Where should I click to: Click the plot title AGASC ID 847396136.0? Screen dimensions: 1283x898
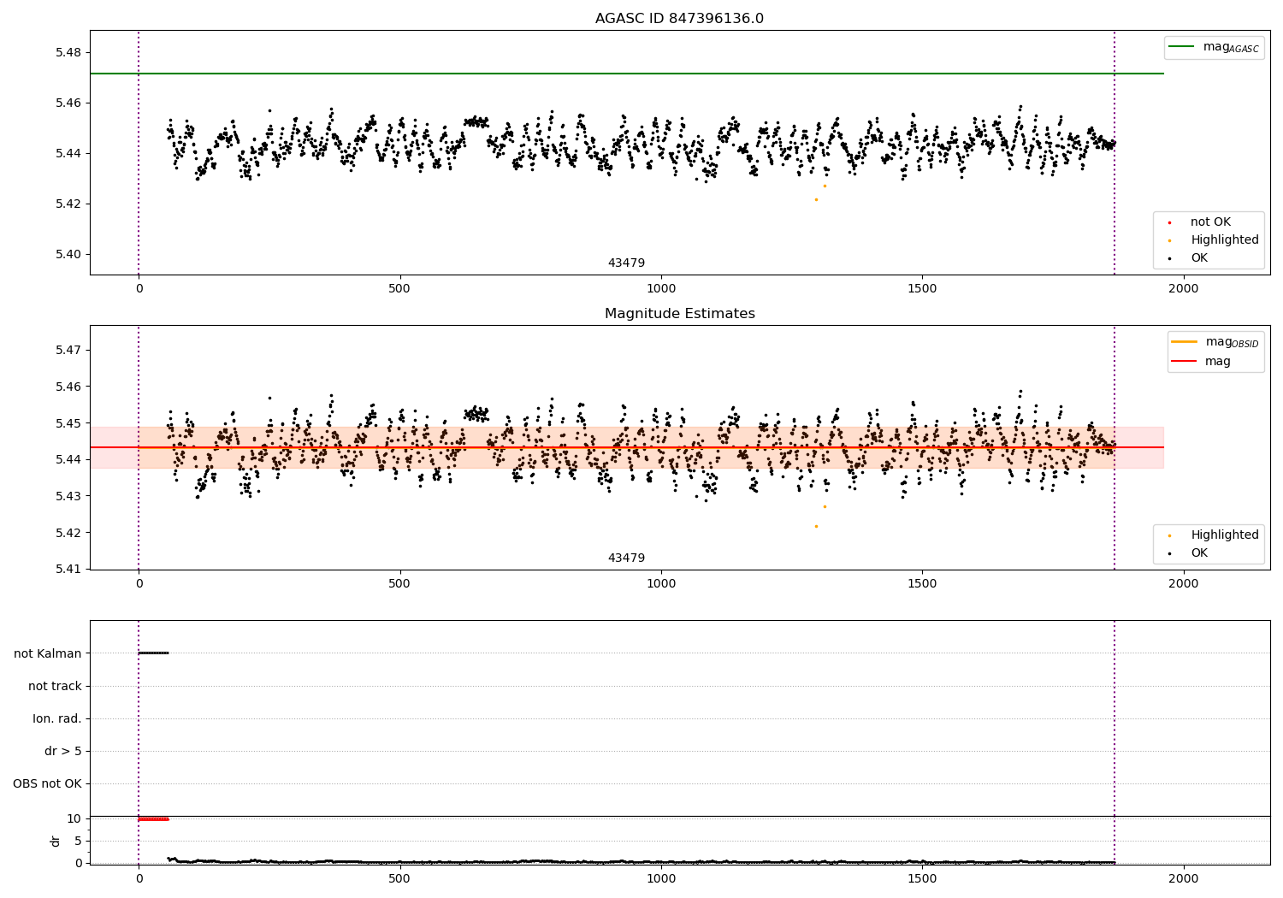(x=679, y=19)
